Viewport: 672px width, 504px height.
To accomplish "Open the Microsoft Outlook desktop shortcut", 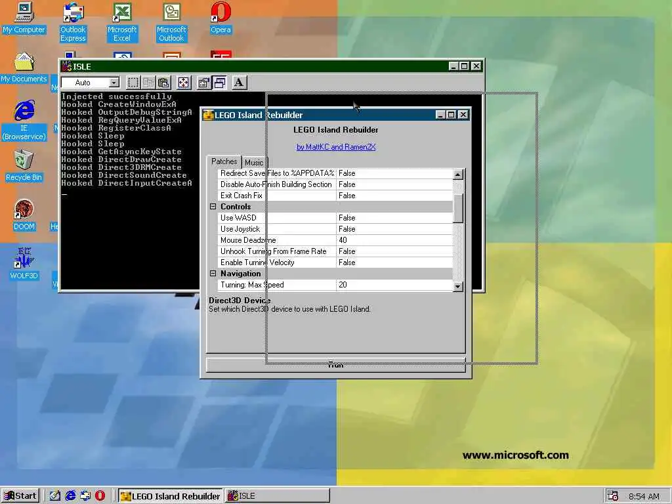I will (171, 22).
